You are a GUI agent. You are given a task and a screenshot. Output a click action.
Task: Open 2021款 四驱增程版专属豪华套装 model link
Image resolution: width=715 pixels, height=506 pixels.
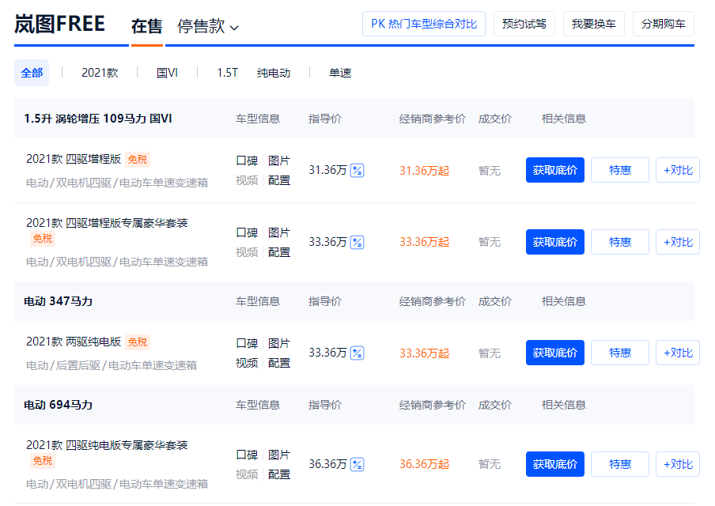(107, 223)
